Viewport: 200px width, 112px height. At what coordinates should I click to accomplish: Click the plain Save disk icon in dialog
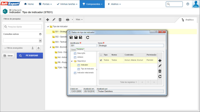76,37
